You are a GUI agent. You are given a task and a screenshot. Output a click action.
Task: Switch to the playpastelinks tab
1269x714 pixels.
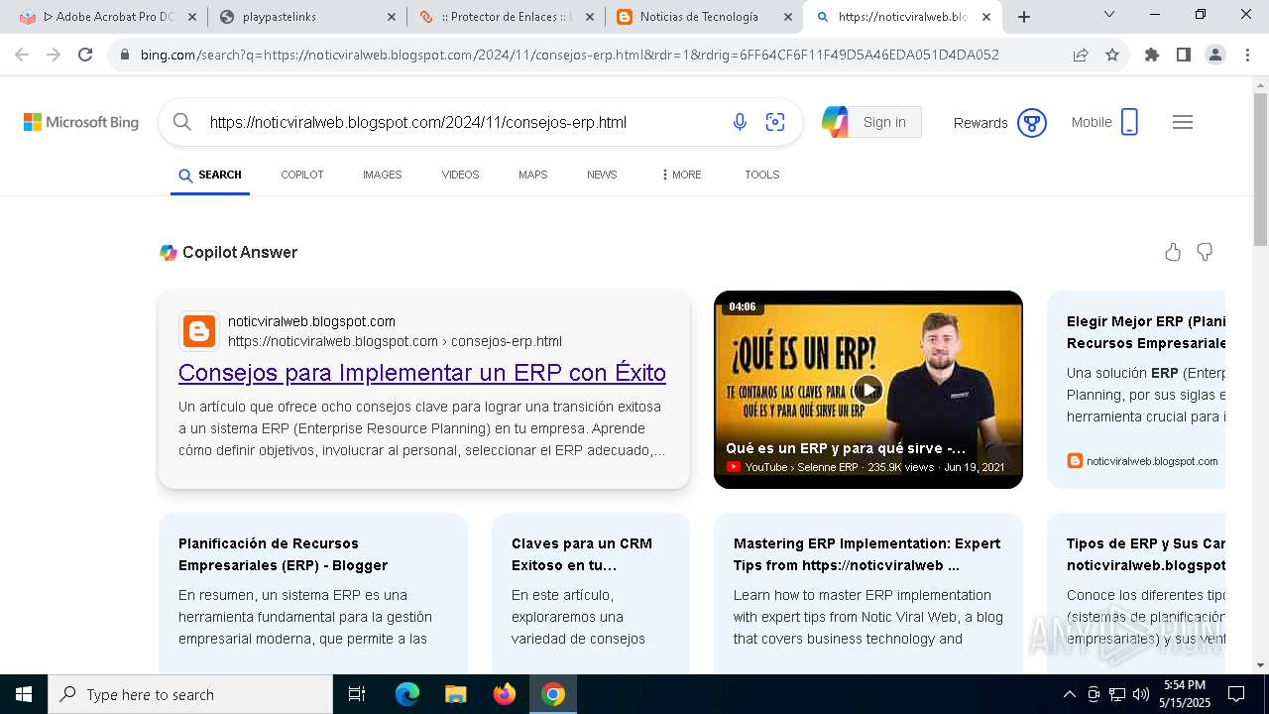tap(306, 17)
